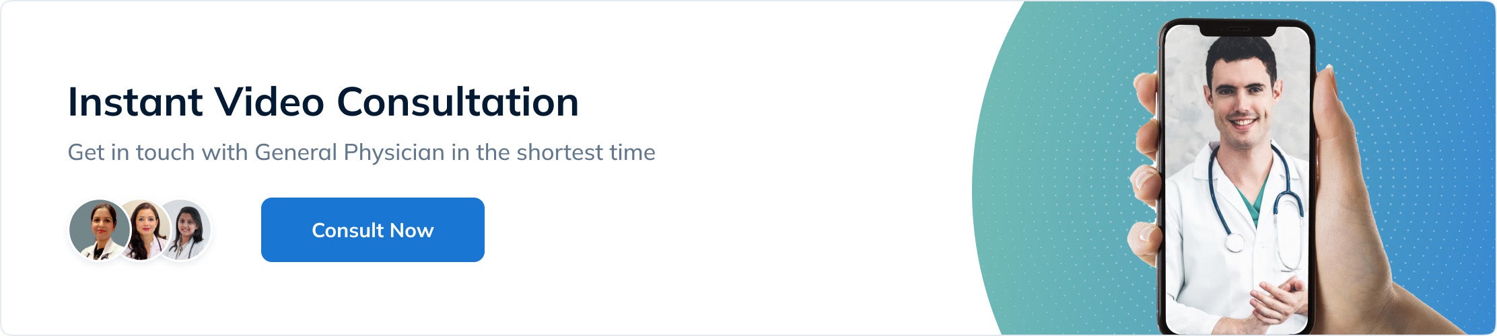This screenshot has width=1497, height=336.
Task: Select the middle doctor avatar
Action: (143, 230)
